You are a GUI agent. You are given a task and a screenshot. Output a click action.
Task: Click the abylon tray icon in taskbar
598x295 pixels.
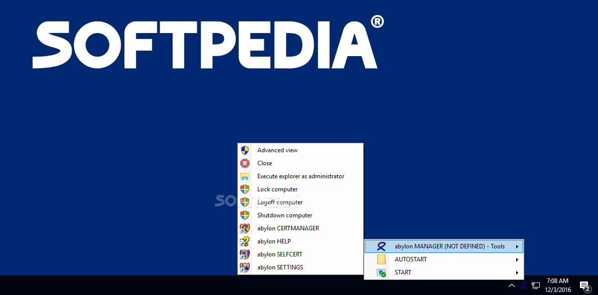click(x=524, y=285)
